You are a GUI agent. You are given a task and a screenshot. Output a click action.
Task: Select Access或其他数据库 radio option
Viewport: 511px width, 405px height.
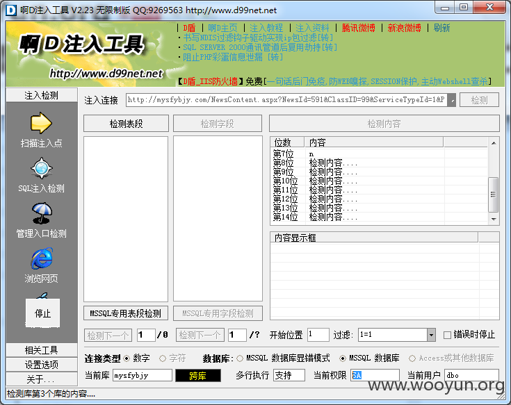click(412, 358)
